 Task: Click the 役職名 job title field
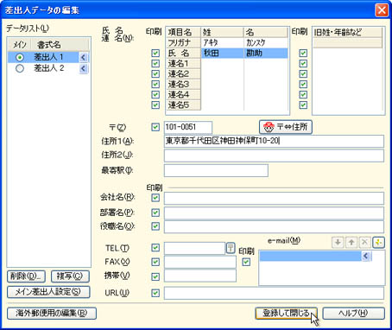(274, 226)
